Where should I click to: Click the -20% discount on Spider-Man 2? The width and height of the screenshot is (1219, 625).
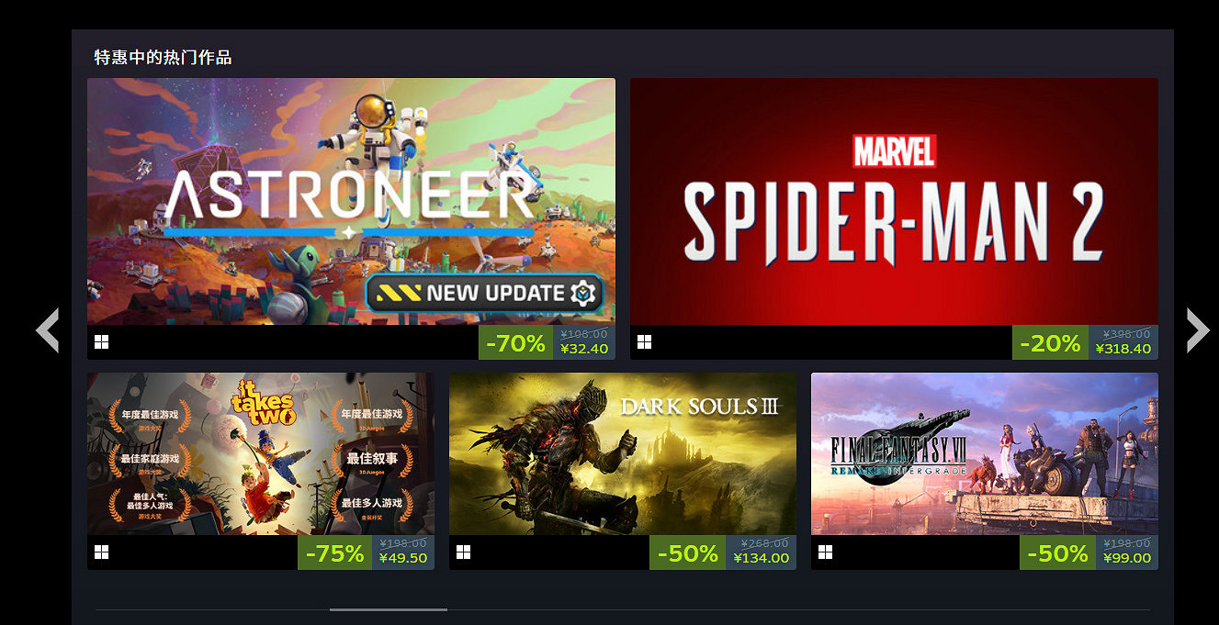[x=1050, y=343]
